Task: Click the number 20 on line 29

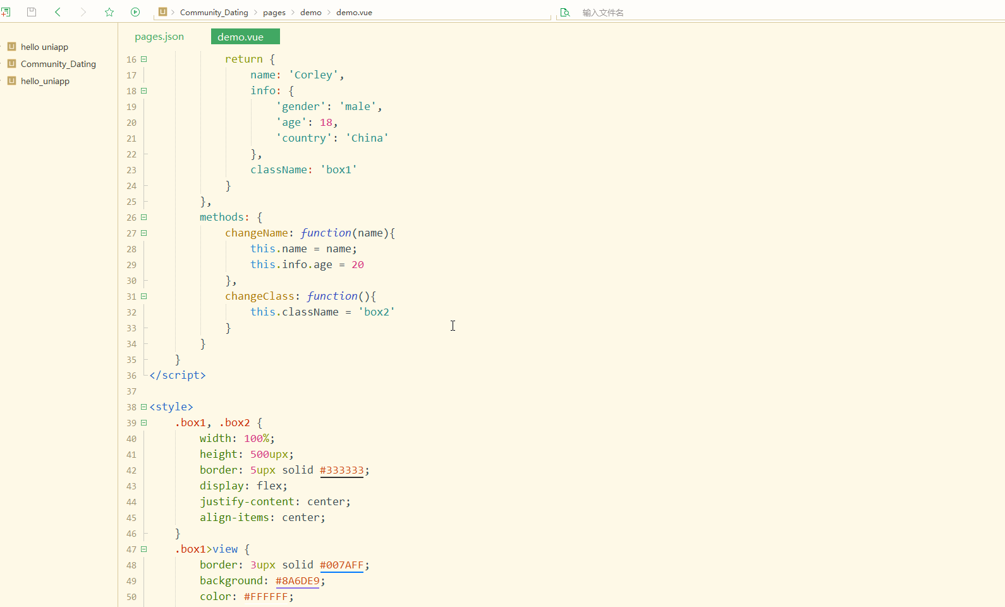Action: tap(358, 265)
